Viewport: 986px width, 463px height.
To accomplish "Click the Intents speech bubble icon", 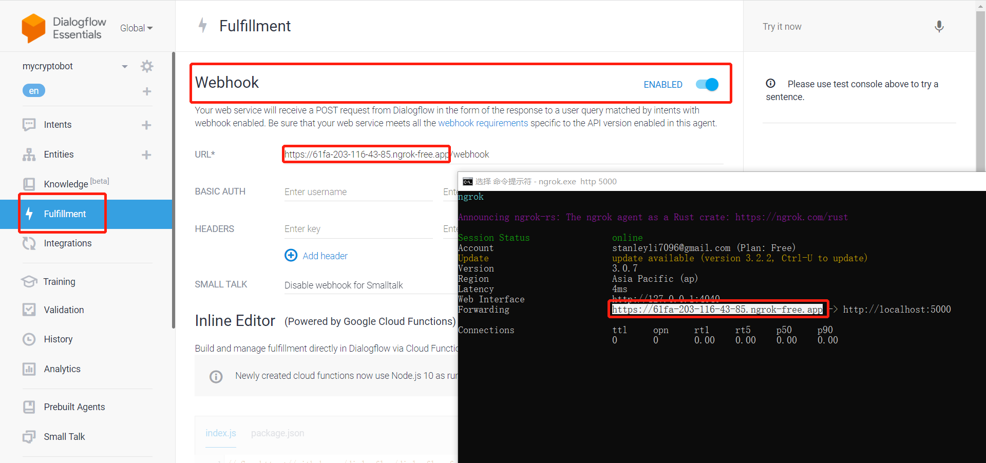I will tap(29, 125).
